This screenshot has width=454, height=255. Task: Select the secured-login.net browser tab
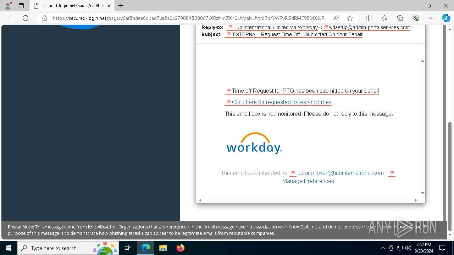[72, 6]
